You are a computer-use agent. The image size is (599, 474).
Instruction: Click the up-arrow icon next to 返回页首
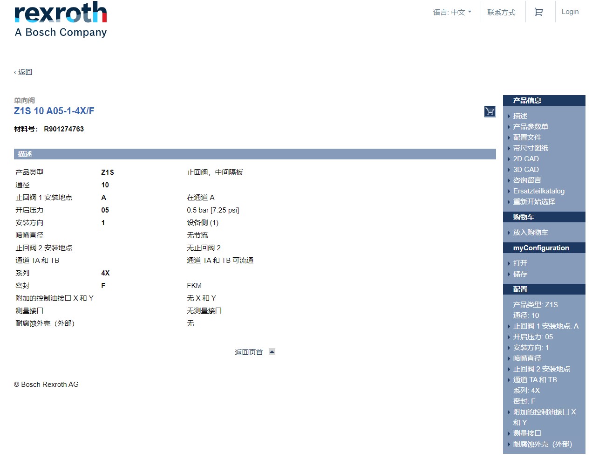tap(272, 351)
